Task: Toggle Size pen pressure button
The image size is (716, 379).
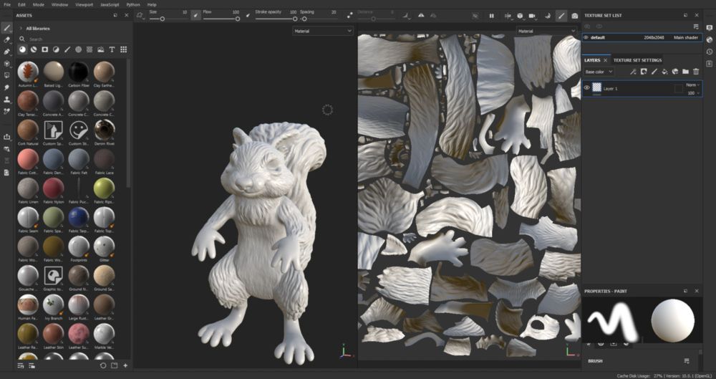Action: point(195,15)
